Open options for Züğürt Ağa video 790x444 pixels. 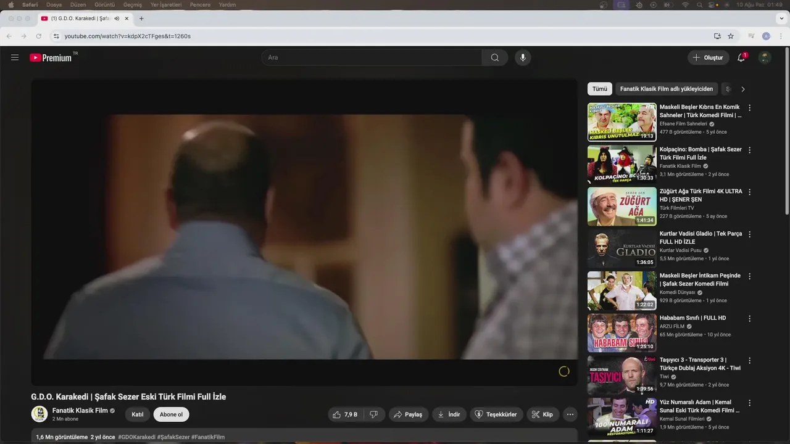pos(750,192)
